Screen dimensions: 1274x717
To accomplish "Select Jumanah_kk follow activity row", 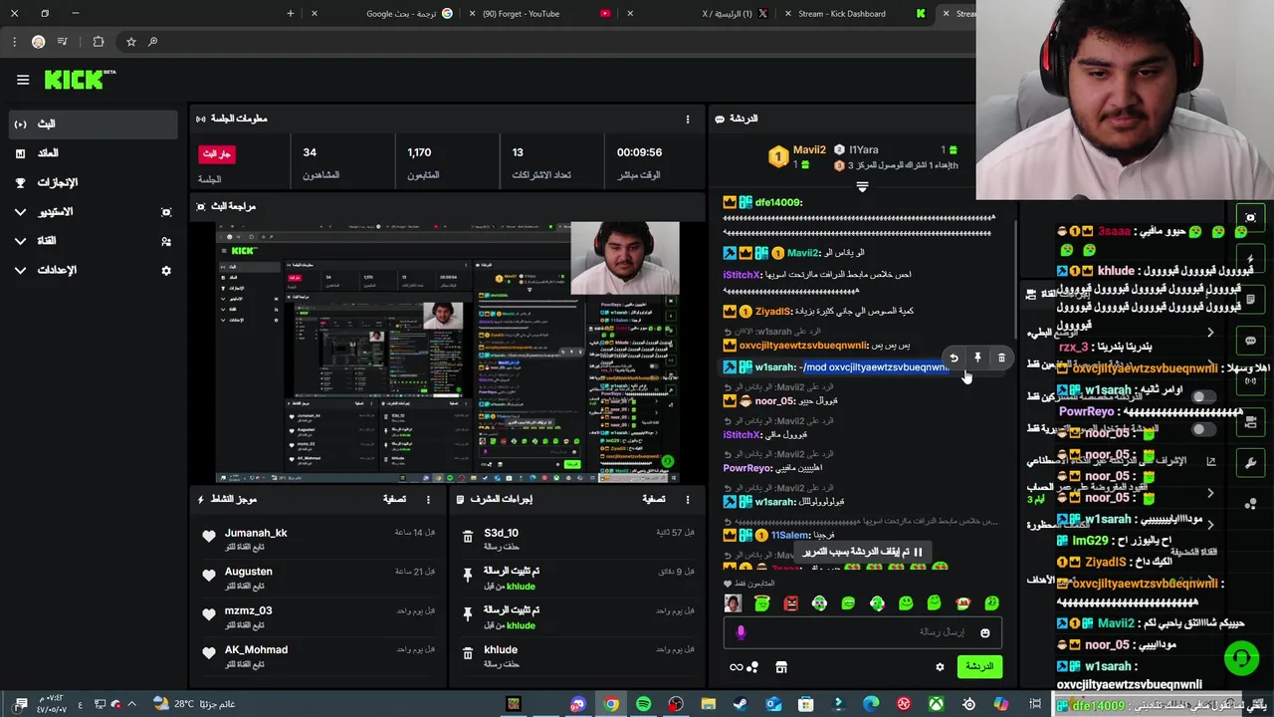I will 318,539.
